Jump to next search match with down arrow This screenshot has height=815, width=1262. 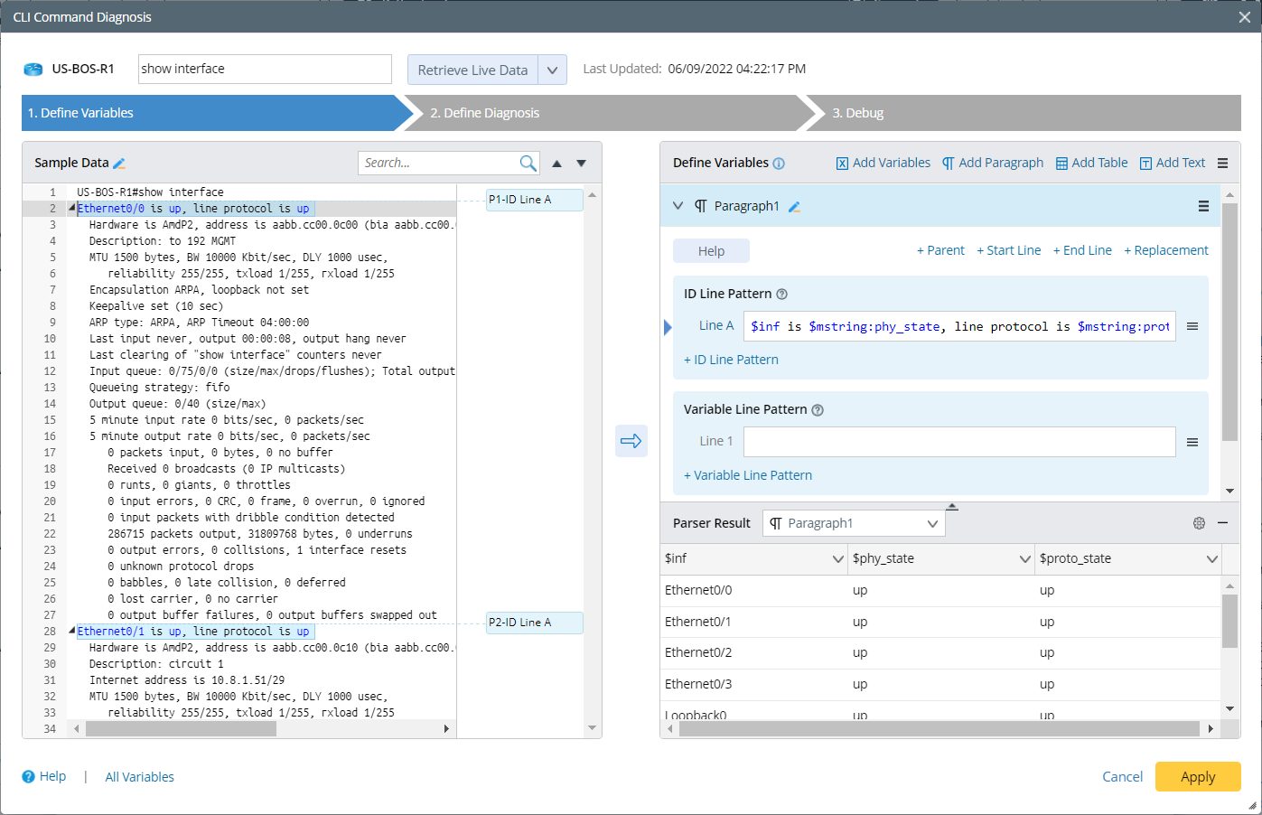tap(581, 164)
